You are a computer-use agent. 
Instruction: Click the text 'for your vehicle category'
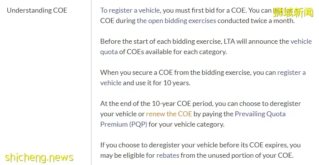[x=186, y=124]
